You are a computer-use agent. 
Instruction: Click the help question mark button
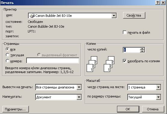[158, 2]
